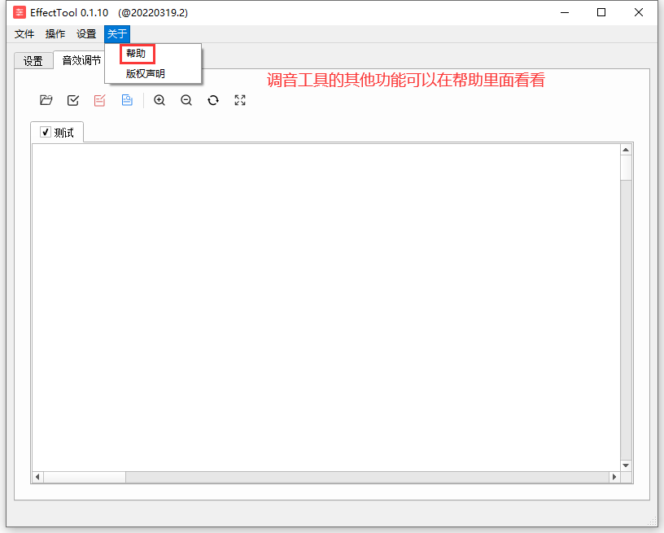
Task: Collapse the 关于 menu
Action: click(x=117, y=34)
